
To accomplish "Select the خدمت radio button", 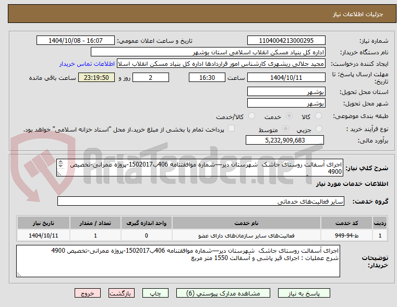I will tap(289, 116).
